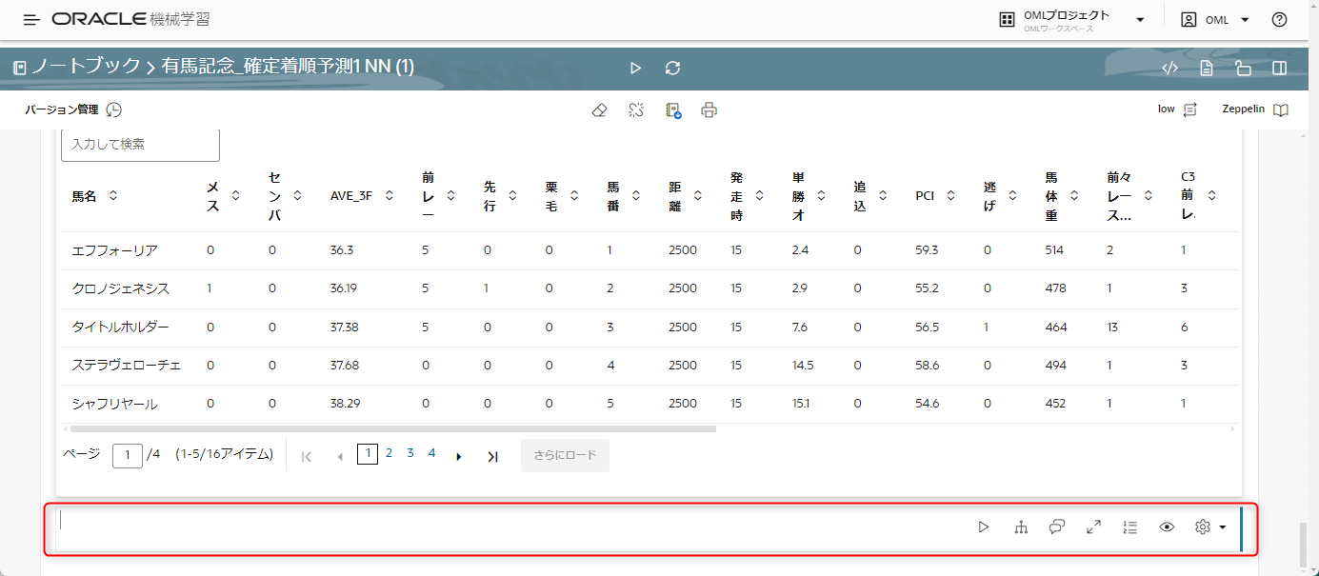
Task: Click the OML user profile icon
Action: (x=1189, y=19)
